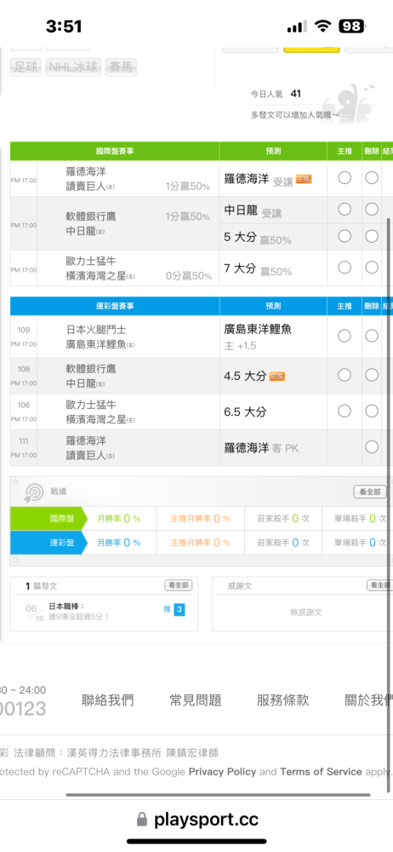Select 刪除 radio for 中日龍 受讓 pick
The height and width of the screenshot is (852, 393).
pos(371,209)
